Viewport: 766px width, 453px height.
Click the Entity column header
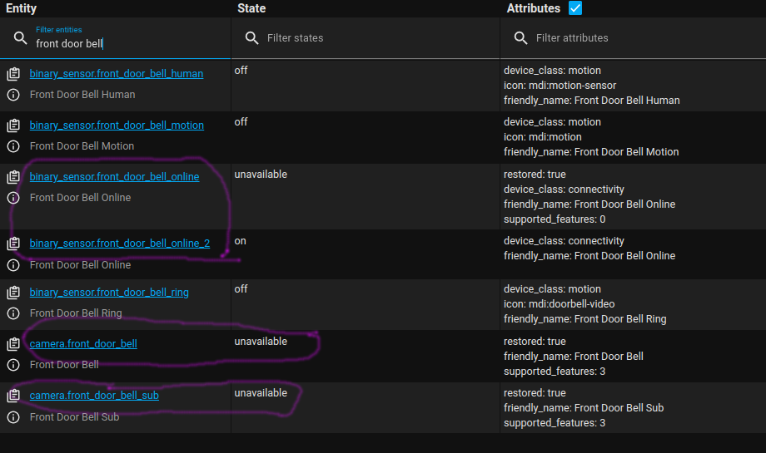21,8
